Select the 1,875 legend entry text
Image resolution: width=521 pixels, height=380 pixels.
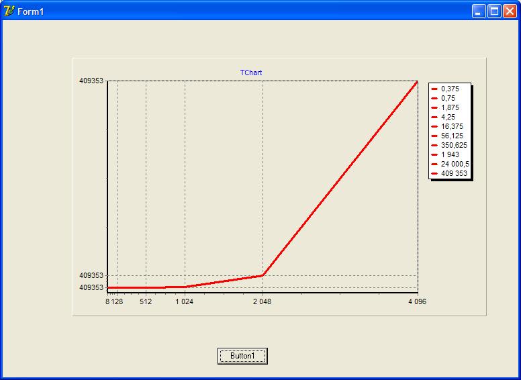click(x=450, y=107)
